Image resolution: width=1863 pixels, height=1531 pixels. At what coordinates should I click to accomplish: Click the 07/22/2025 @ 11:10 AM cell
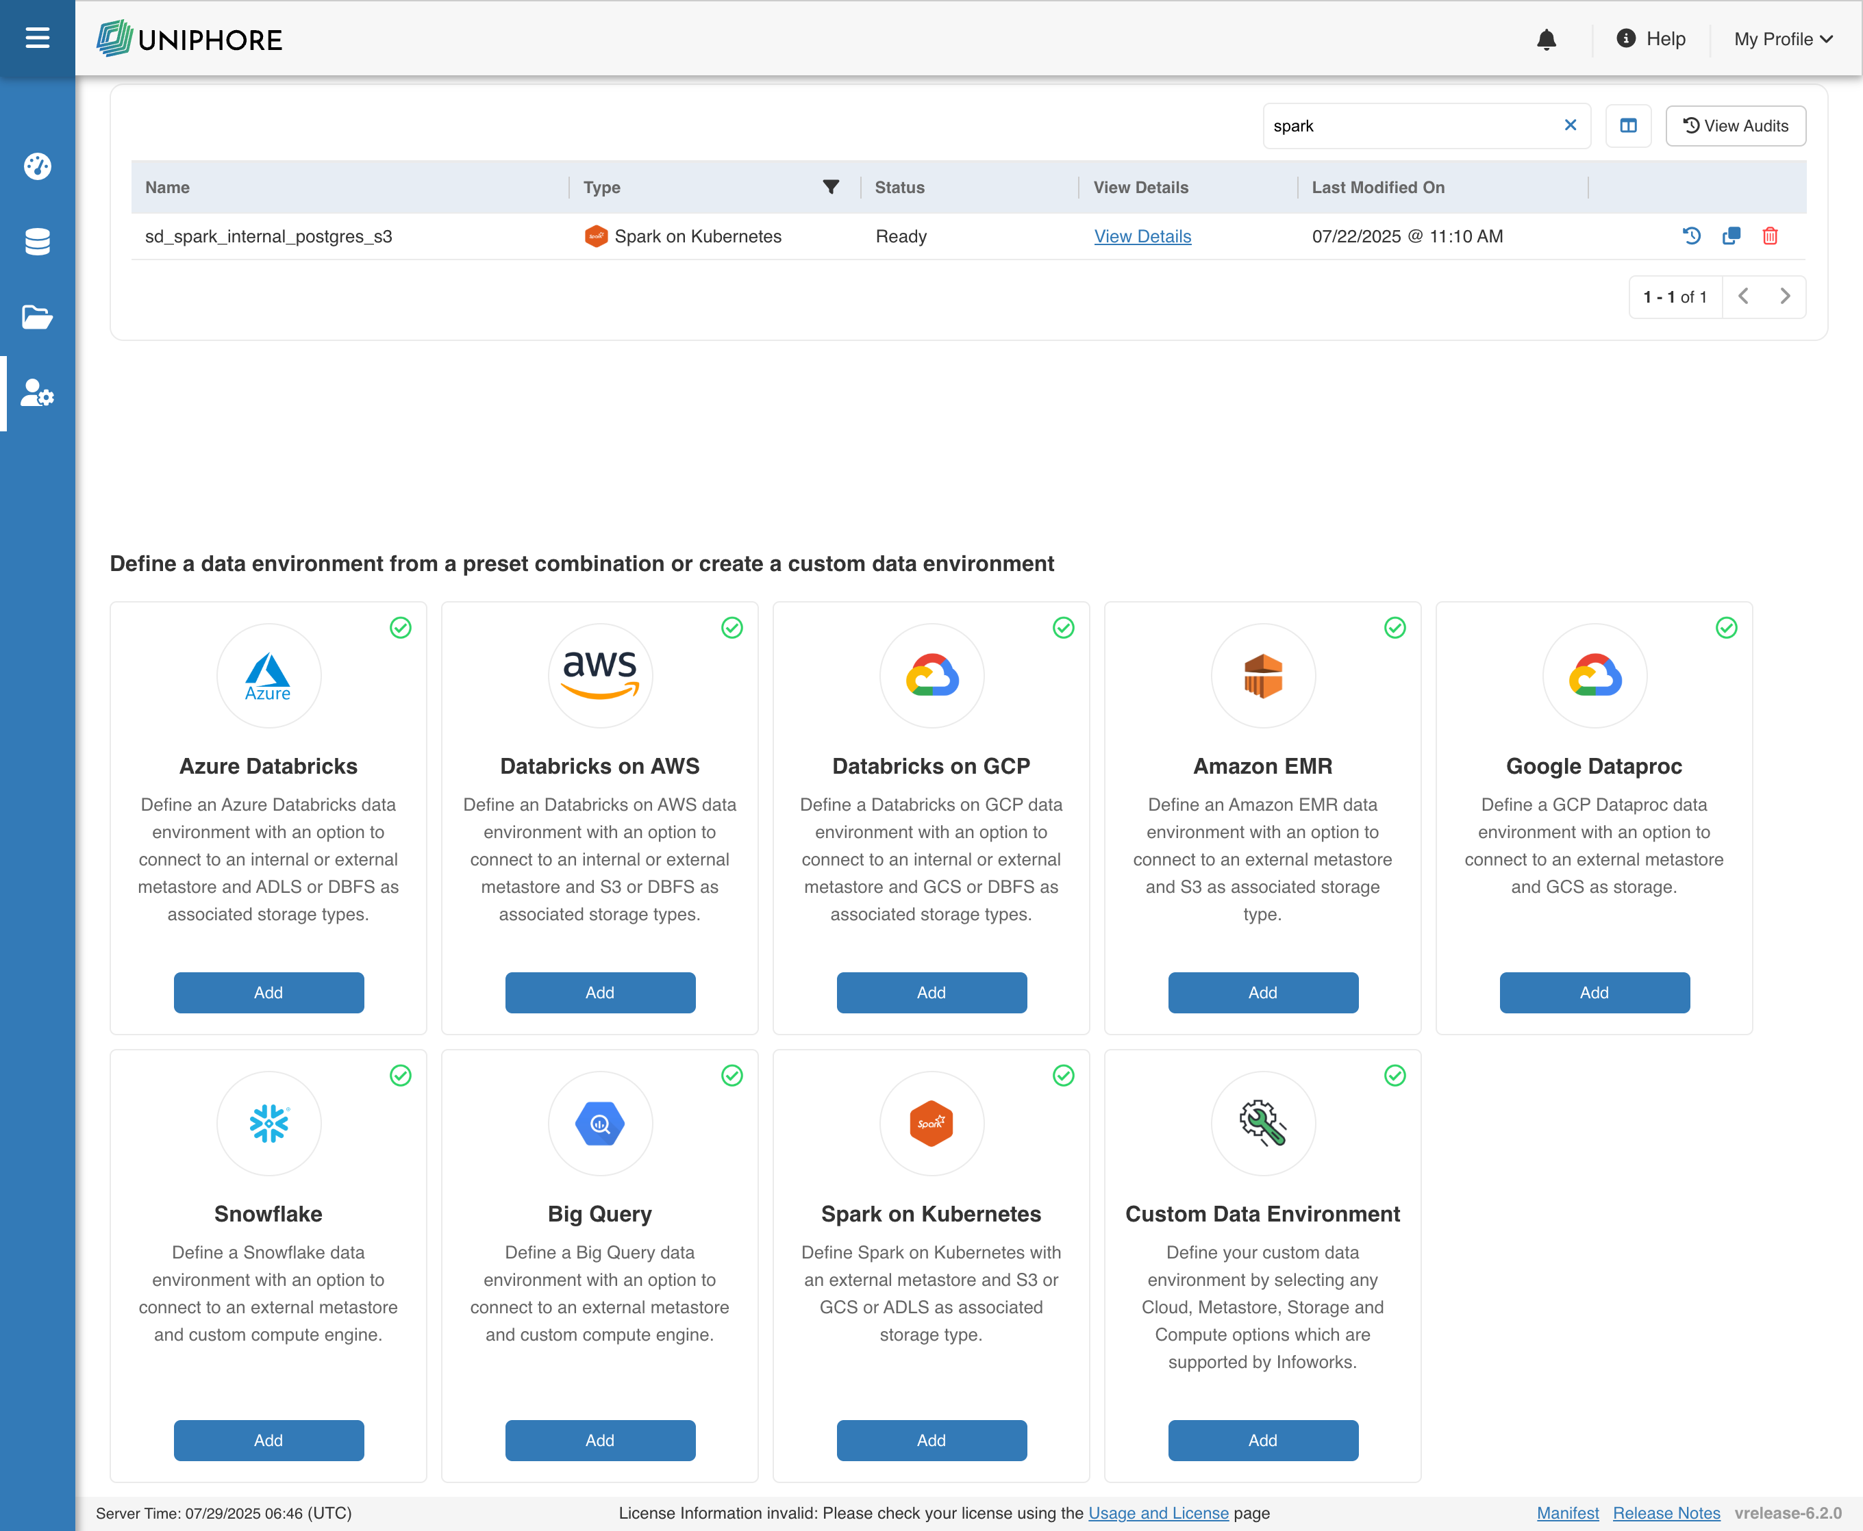[1407, 236]
